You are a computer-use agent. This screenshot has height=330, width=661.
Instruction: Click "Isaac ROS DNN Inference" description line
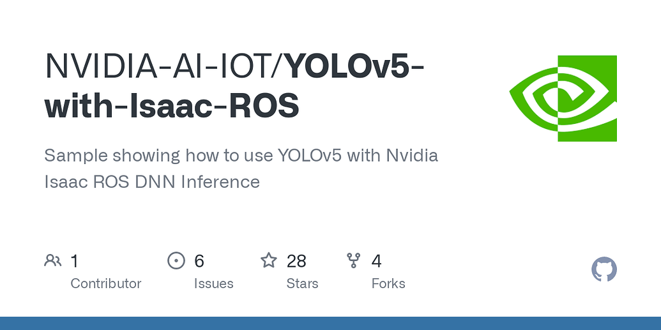[152, 182]
